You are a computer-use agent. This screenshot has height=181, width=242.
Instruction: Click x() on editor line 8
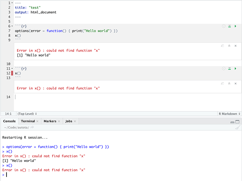18,35
